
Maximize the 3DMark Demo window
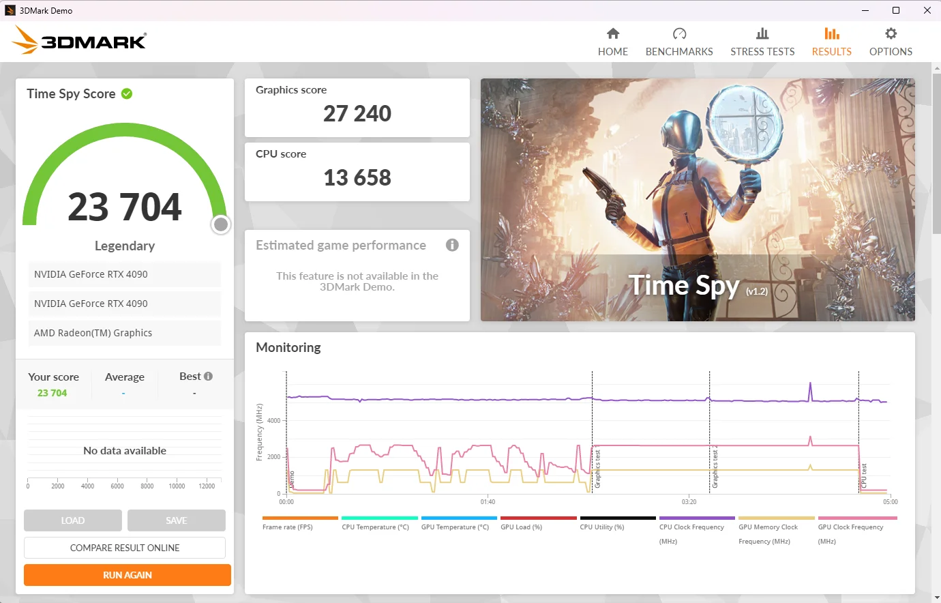click(x=896, y=10)
